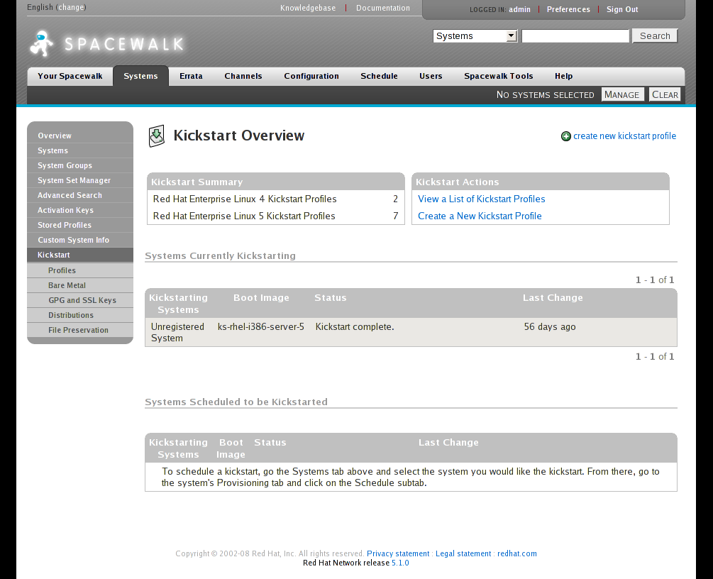This screenshot has height=579, width=713.
Task: Open System Set Manager in sidebar
Action: [80, 180]
